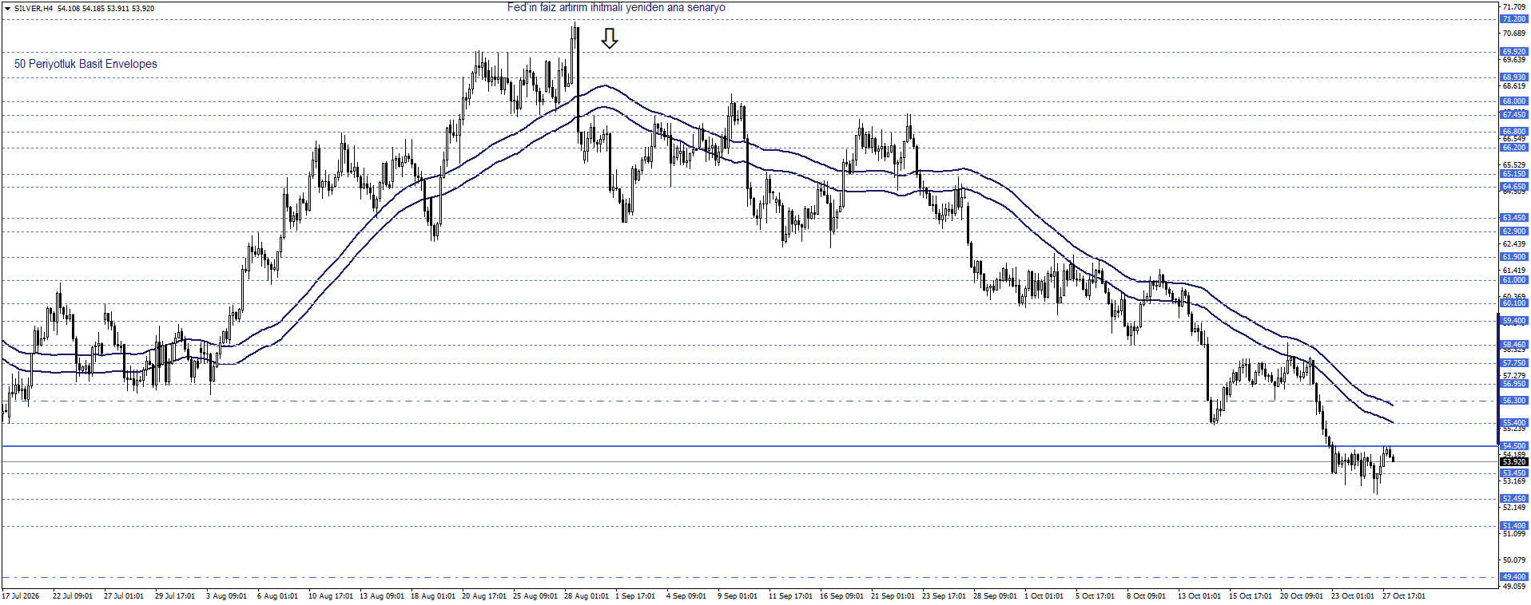Click the down arrow marker above the chart

pos(610,38)
